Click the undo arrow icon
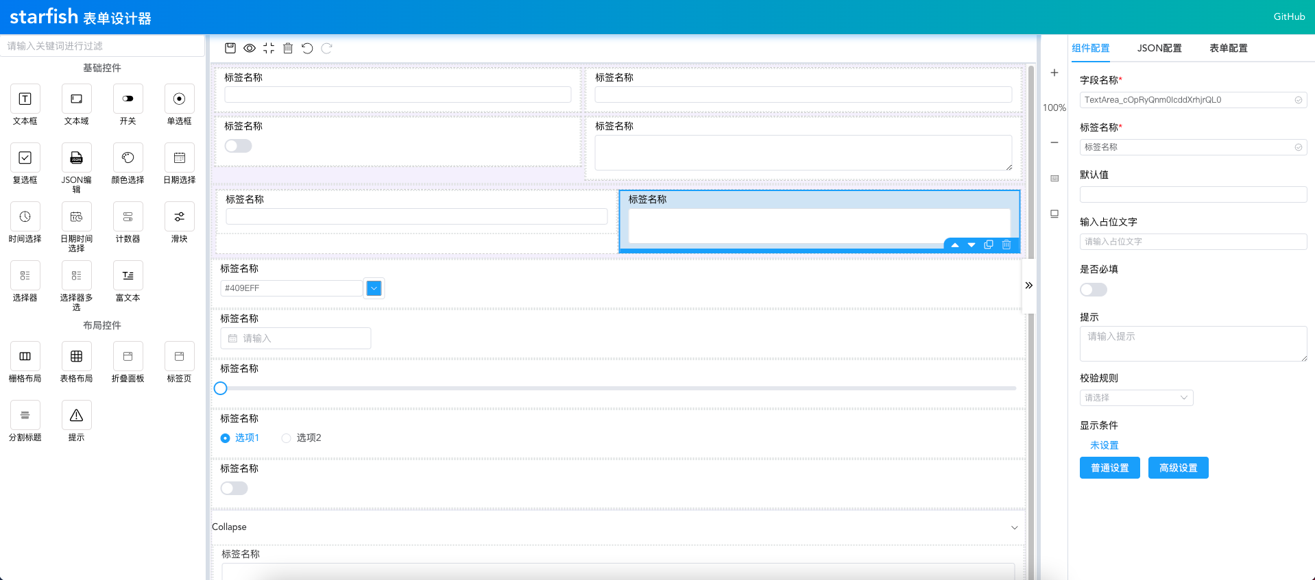1315x580 pixels. tap(307, 48)
